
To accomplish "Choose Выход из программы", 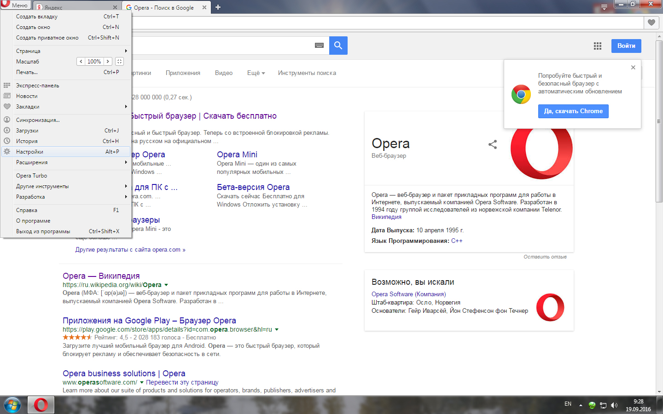I will point(66,231).
